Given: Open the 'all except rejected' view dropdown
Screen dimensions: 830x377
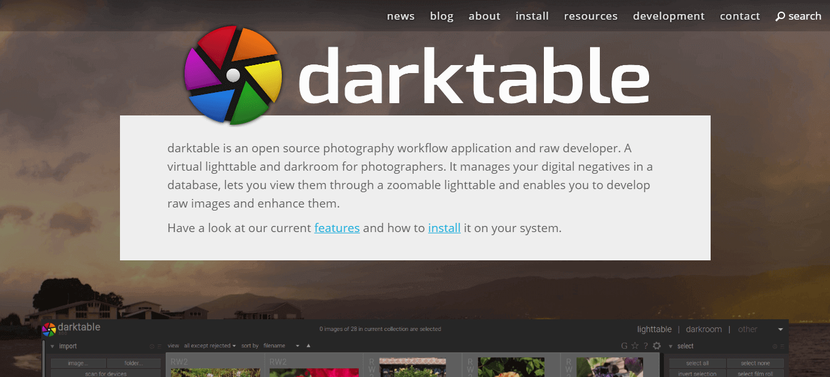Looking at the screenshot, I should pos(210,346).
